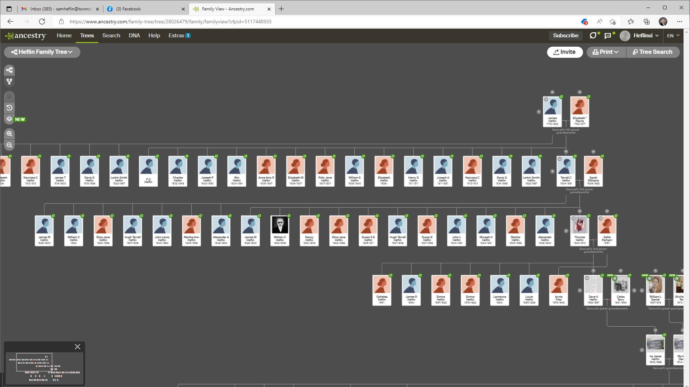Image resolution: width=690 pixels, height=387 pixels.
Task: Open the messages speech bubble icon
Action: click(608, 36)
